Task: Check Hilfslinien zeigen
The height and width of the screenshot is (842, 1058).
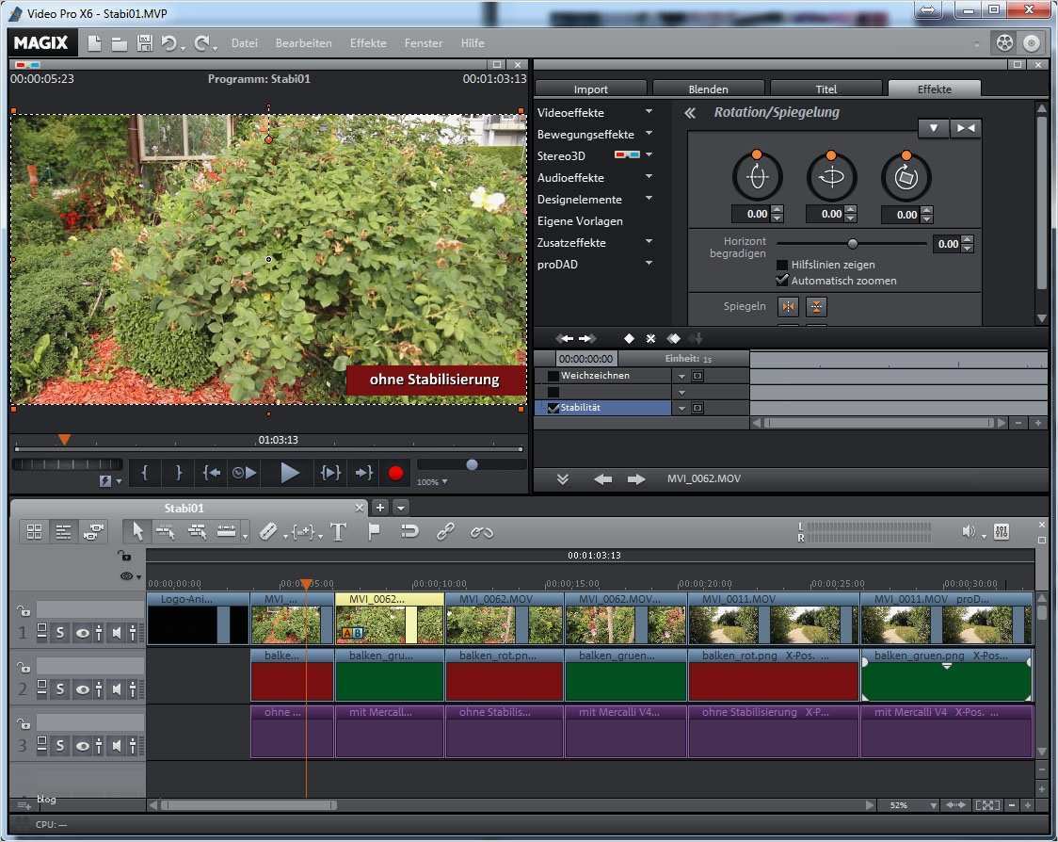Action: coord(782,265)
